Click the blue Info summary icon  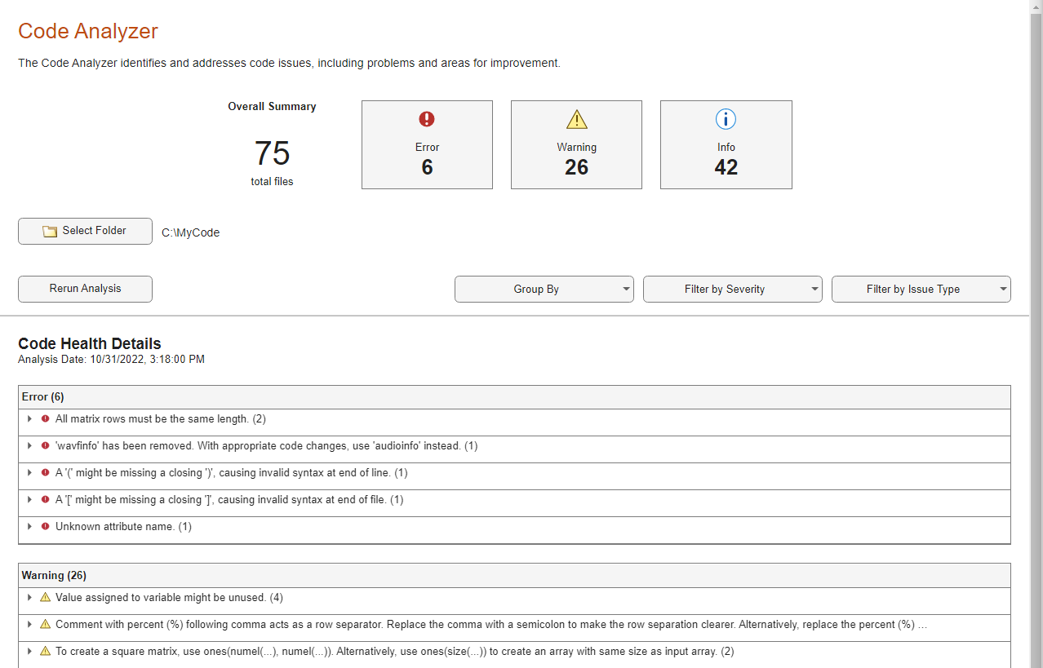tap(726, 119)
